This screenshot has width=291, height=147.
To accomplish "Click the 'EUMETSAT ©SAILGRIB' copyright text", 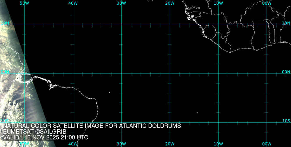I will coord(35,132).
